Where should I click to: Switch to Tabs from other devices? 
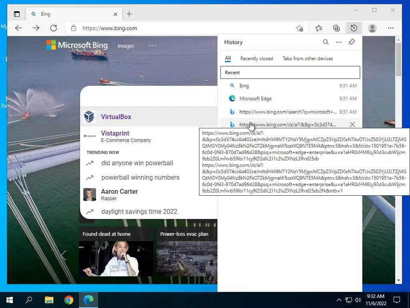(308, 59)
